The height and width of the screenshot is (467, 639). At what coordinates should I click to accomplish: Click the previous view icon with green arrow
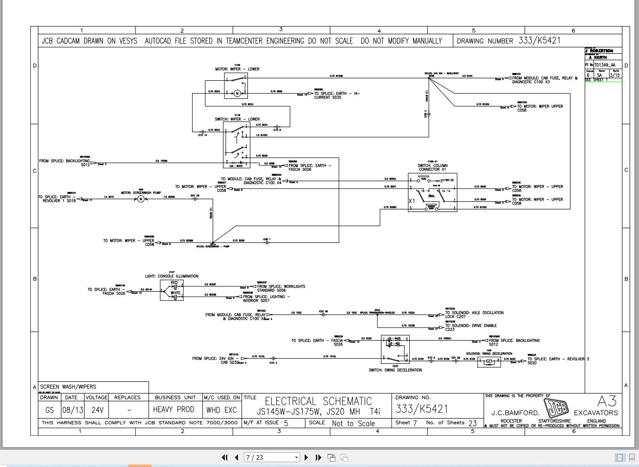(x=331, y=457)
